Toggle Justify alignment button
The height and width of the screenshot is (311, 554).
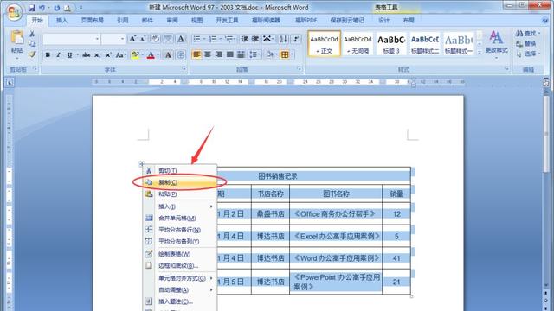(x=230, y=54)
